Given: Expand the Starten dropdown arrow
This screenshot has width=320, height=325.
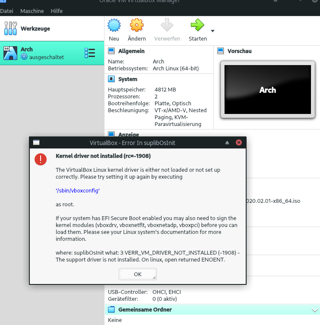Looking at the screenshot, I should 212,31.
